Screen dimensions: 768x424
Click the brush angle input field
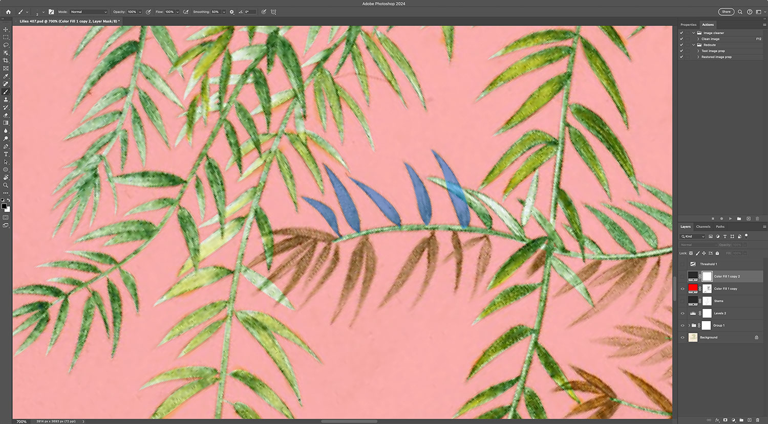click(x=249, y=12)
